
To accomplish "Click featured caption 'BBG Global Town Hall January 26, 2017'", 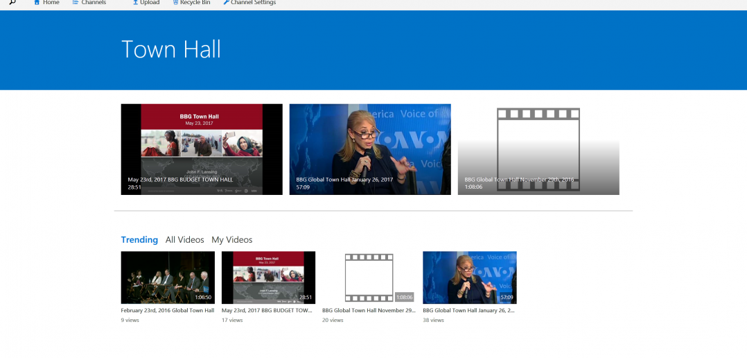I will click(344, 180).
